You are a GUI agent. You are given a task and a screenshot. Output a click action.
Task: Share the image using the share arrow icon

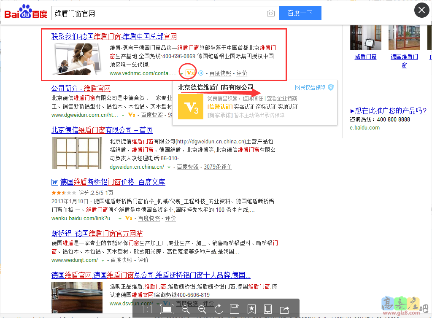284,309
